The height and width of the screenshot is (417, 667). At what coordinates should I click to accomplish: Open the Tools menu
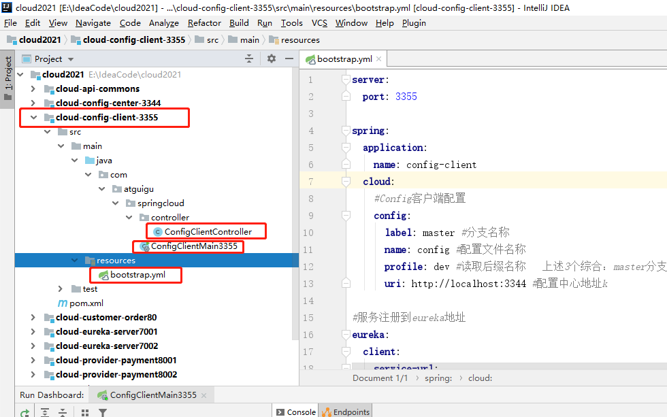point(292,23)
